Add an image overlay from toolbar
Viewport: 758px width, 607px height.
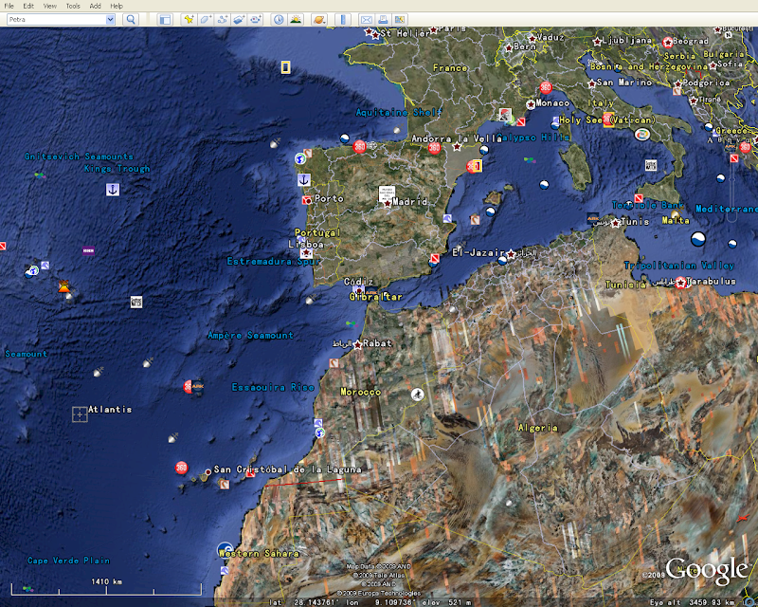240,19
